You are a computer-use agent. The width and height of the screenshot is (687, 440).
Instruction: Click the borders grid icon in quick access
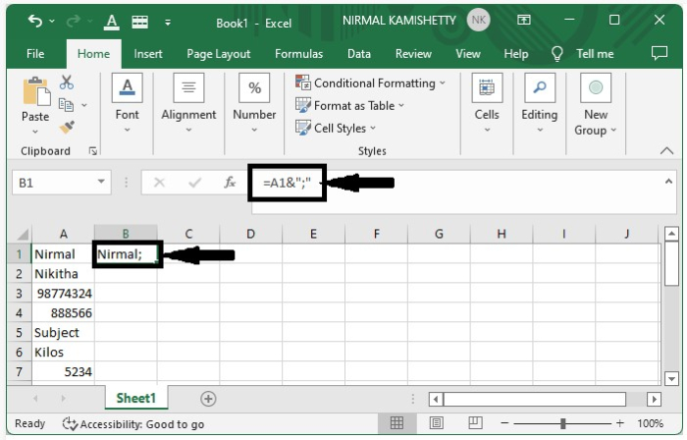[140, 22]
